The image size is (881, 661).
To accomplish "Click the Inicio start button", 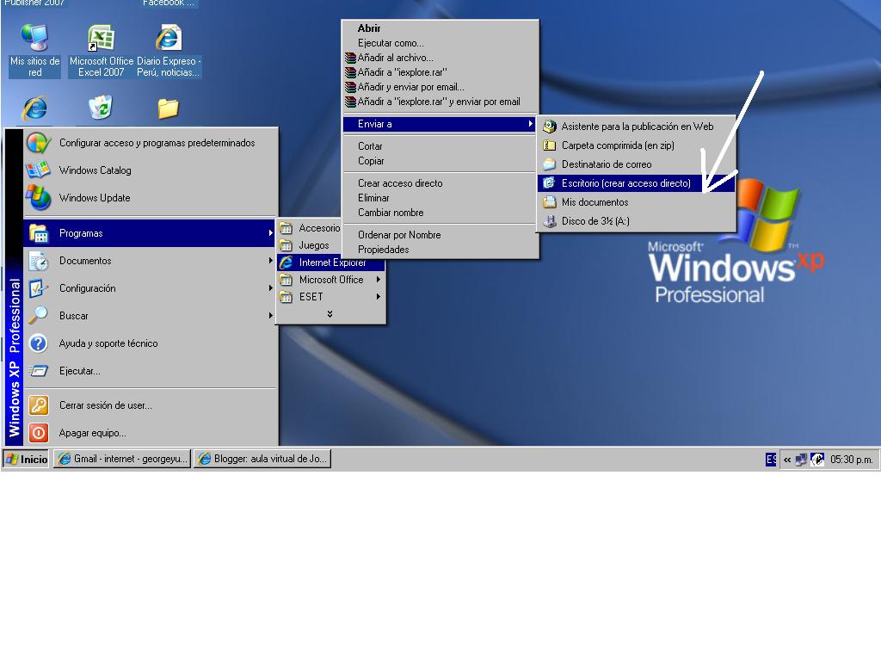I will point(27,460).
